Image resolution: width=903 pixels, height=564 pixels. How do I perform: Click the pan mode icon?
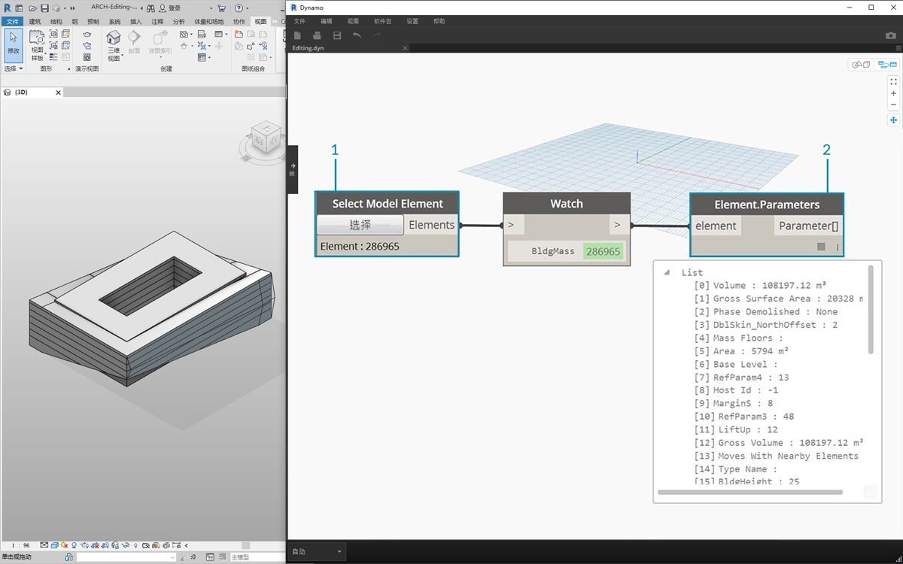coord(893,120)
